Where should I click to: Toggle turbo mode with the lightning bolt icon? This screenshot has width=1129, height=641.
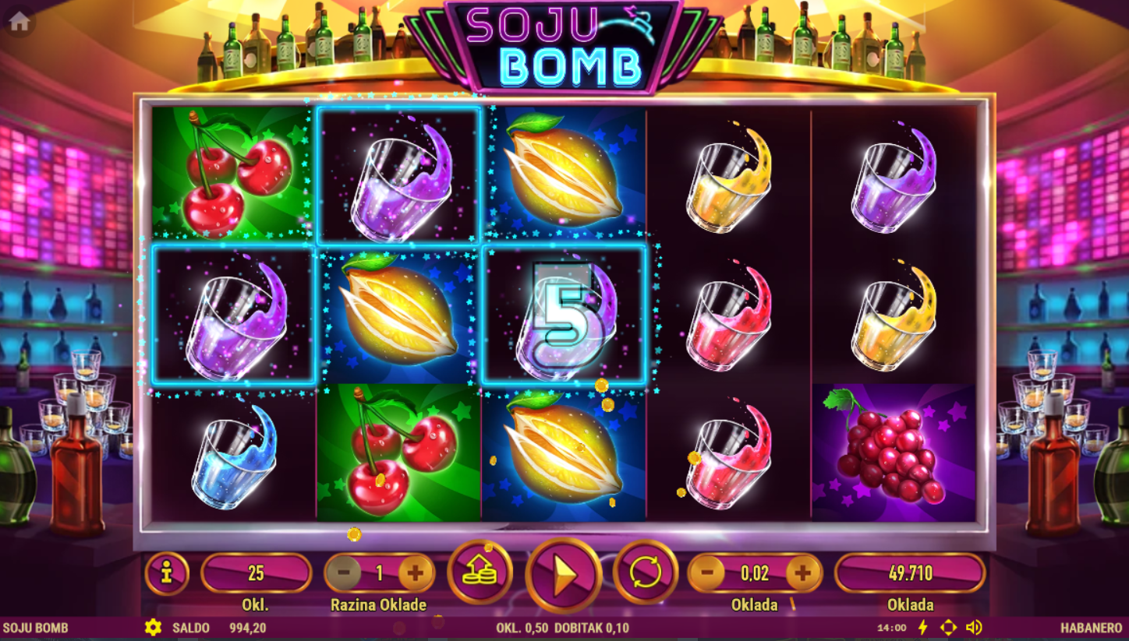pos(923,627)
